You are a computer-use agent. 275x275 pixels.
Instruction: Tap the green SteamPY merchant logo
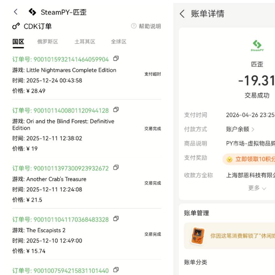[257, 46]
